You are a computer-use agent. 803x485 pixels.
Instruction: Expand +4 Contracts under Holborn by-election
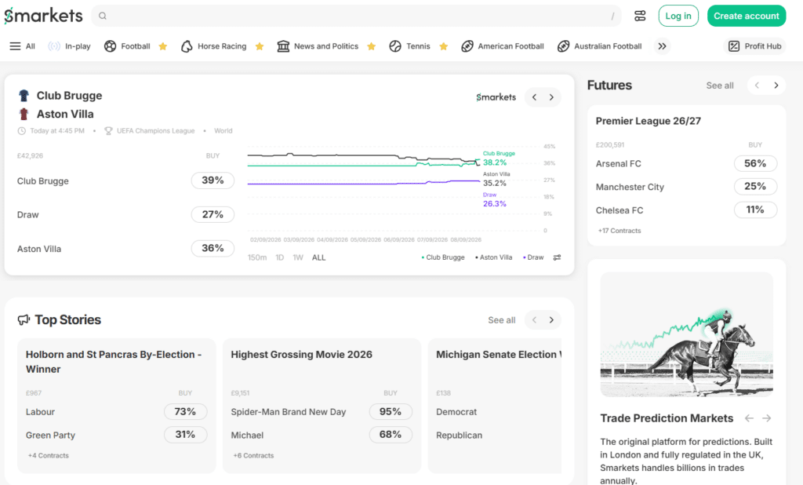click(48, 455)
